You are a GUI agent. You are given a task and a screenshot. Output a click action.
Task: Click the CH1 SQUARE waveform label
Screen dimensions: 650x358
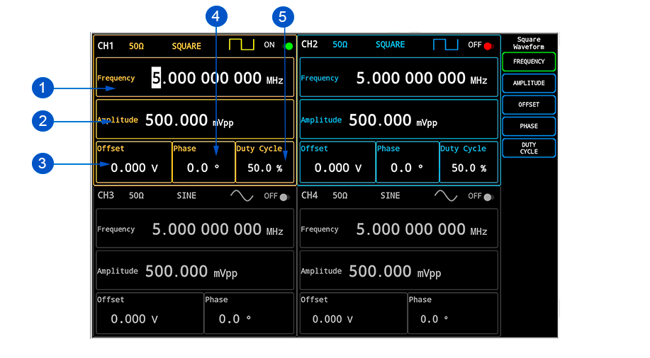click(x=186, y=46)
